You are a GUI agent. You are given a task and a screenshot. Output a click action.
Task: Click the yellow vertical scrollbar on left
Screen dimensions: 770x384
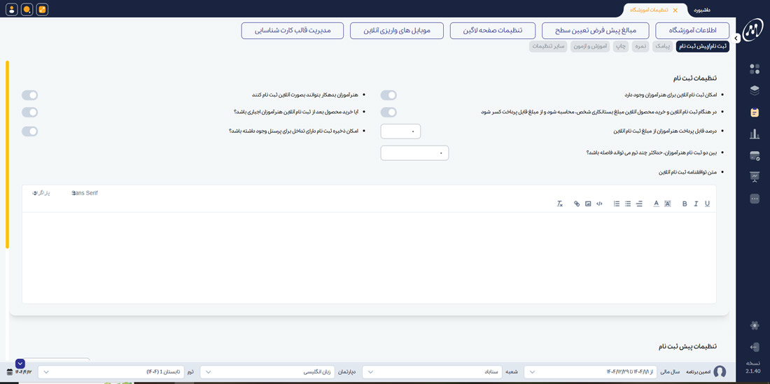7,155
